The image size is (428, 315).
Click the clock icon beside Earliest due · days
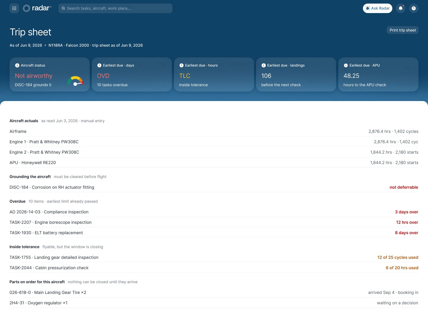[99, 65]
